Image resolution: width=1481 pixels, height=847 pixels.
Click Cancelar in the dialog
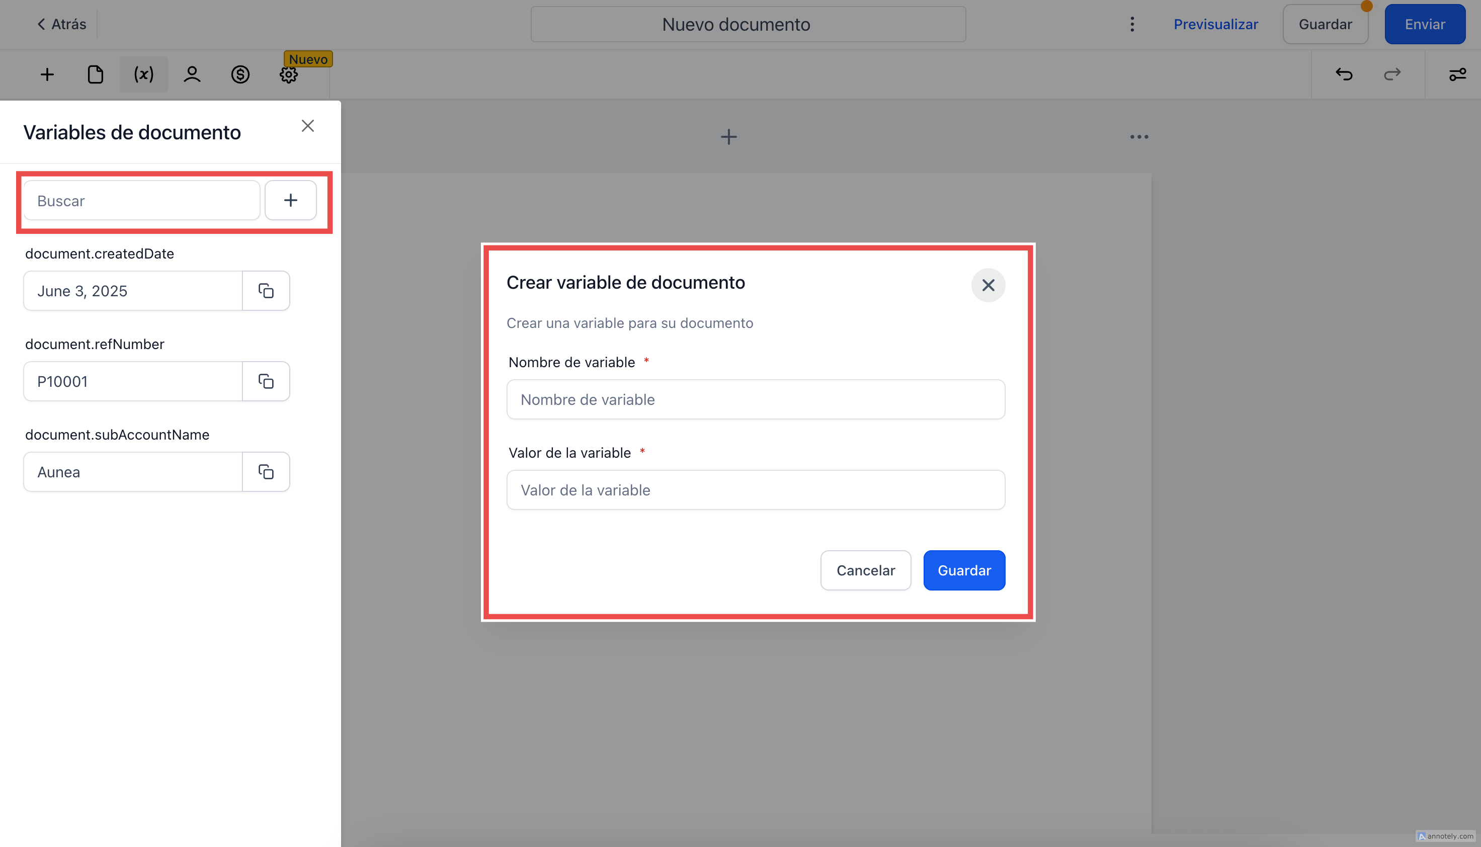(x=865, y=570)
